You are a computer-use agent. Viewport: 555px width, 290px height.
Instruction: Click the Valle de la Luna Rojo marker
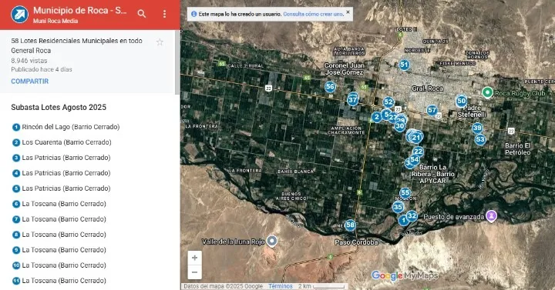pyautogui.click(x=272, y=241)
